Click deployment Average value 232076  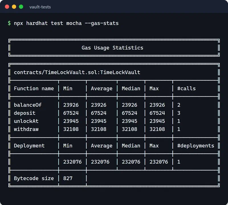tap(100, 162)
